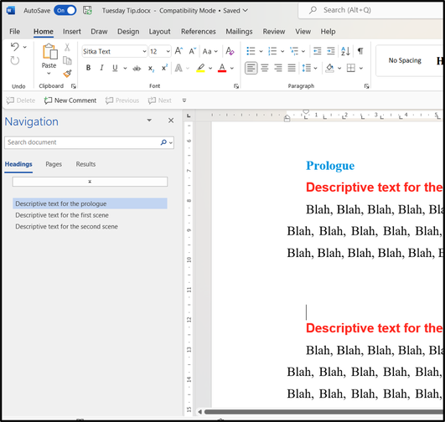Apply strikethrough formatting icon
This screenshot has height=422, width=445.
click(137, 69)
